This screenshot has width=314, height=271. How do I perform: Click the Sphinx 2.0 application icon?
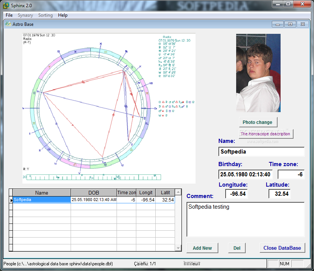pos(6,6)
